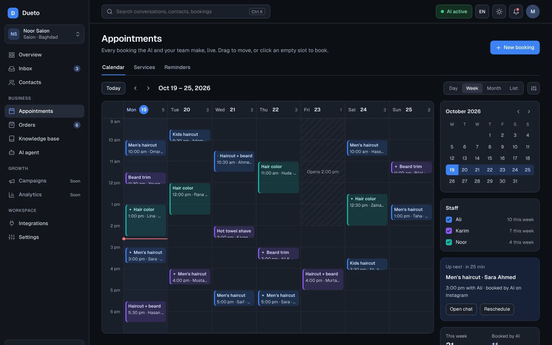552x345 pixels.
Task: Open the Overview page icon
Action: (12, 55)
